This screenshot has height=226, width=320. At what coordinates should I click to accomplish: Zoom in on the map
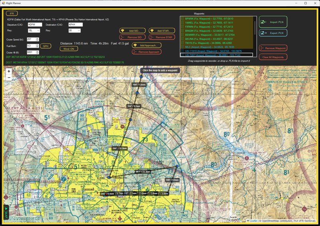(9, 71)
